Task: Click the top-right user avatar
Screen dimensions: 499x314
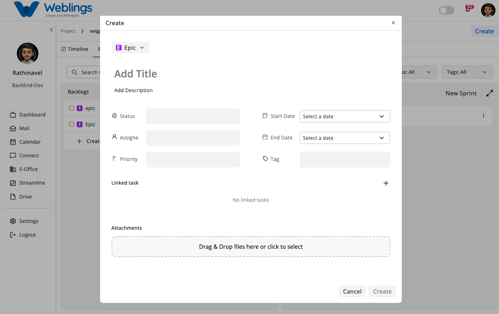Action: pos(488,10)
